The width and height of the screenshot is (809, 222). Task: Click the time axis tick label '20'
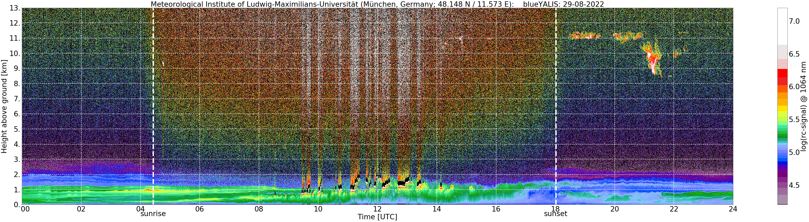coord(615,209)
